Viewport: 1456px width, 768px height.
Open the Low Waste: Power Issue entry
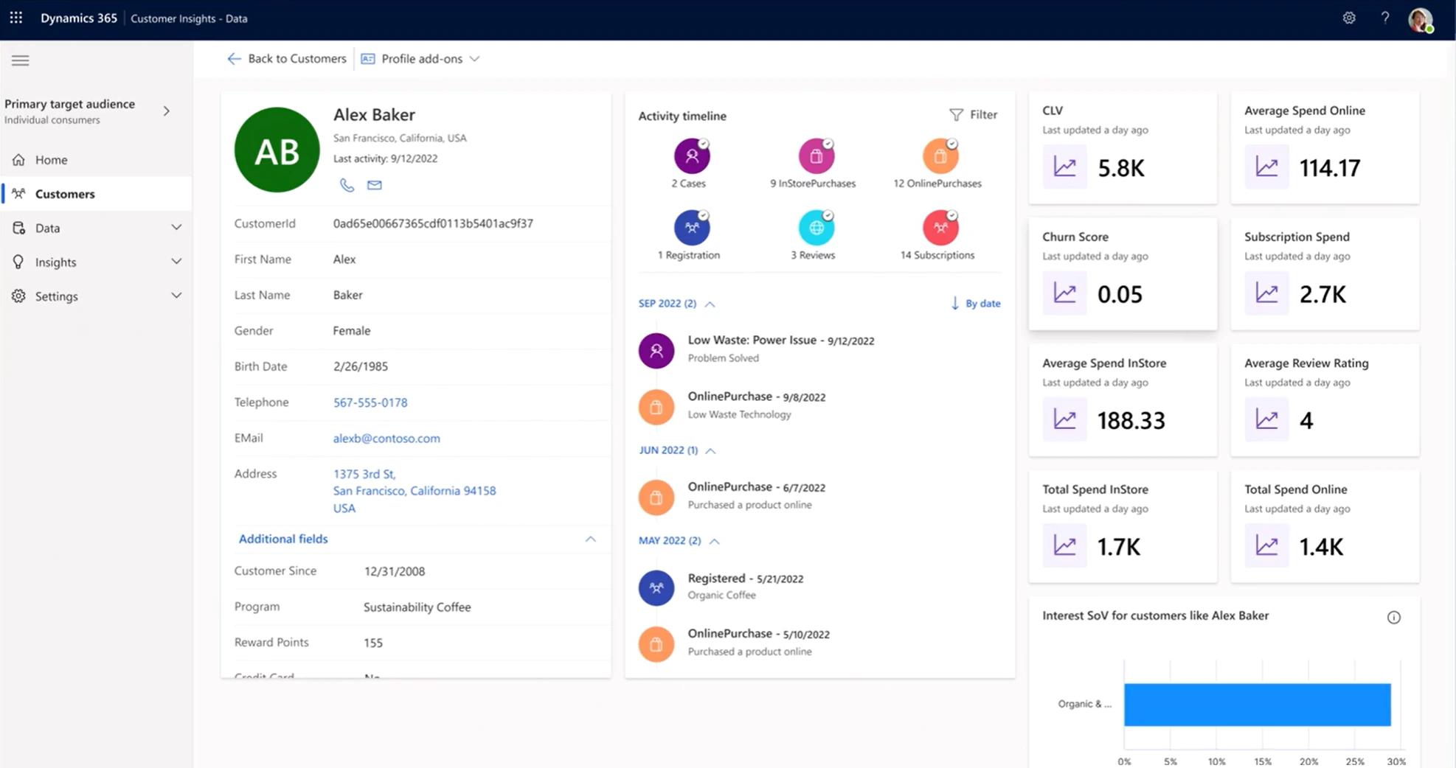[x=752, y=341]
